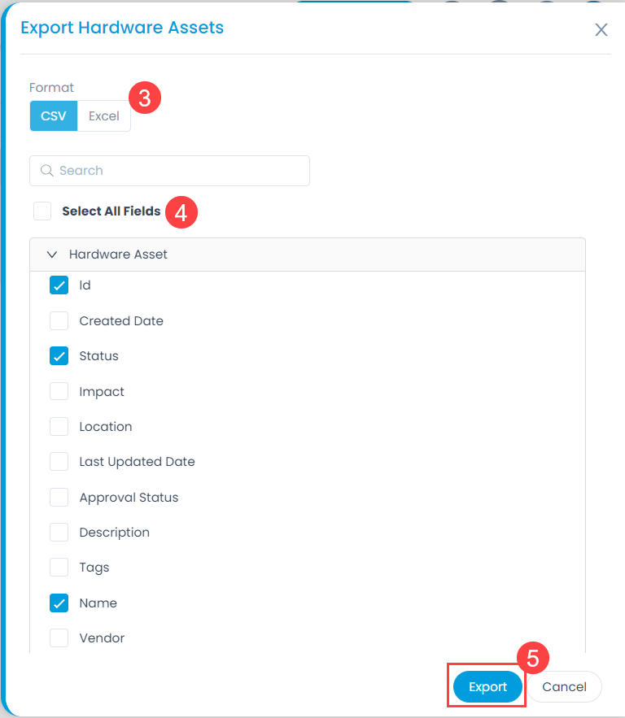The height and width of the screenshot is (718, 625).
Task: Include the Location field
Action: point(59,426)
